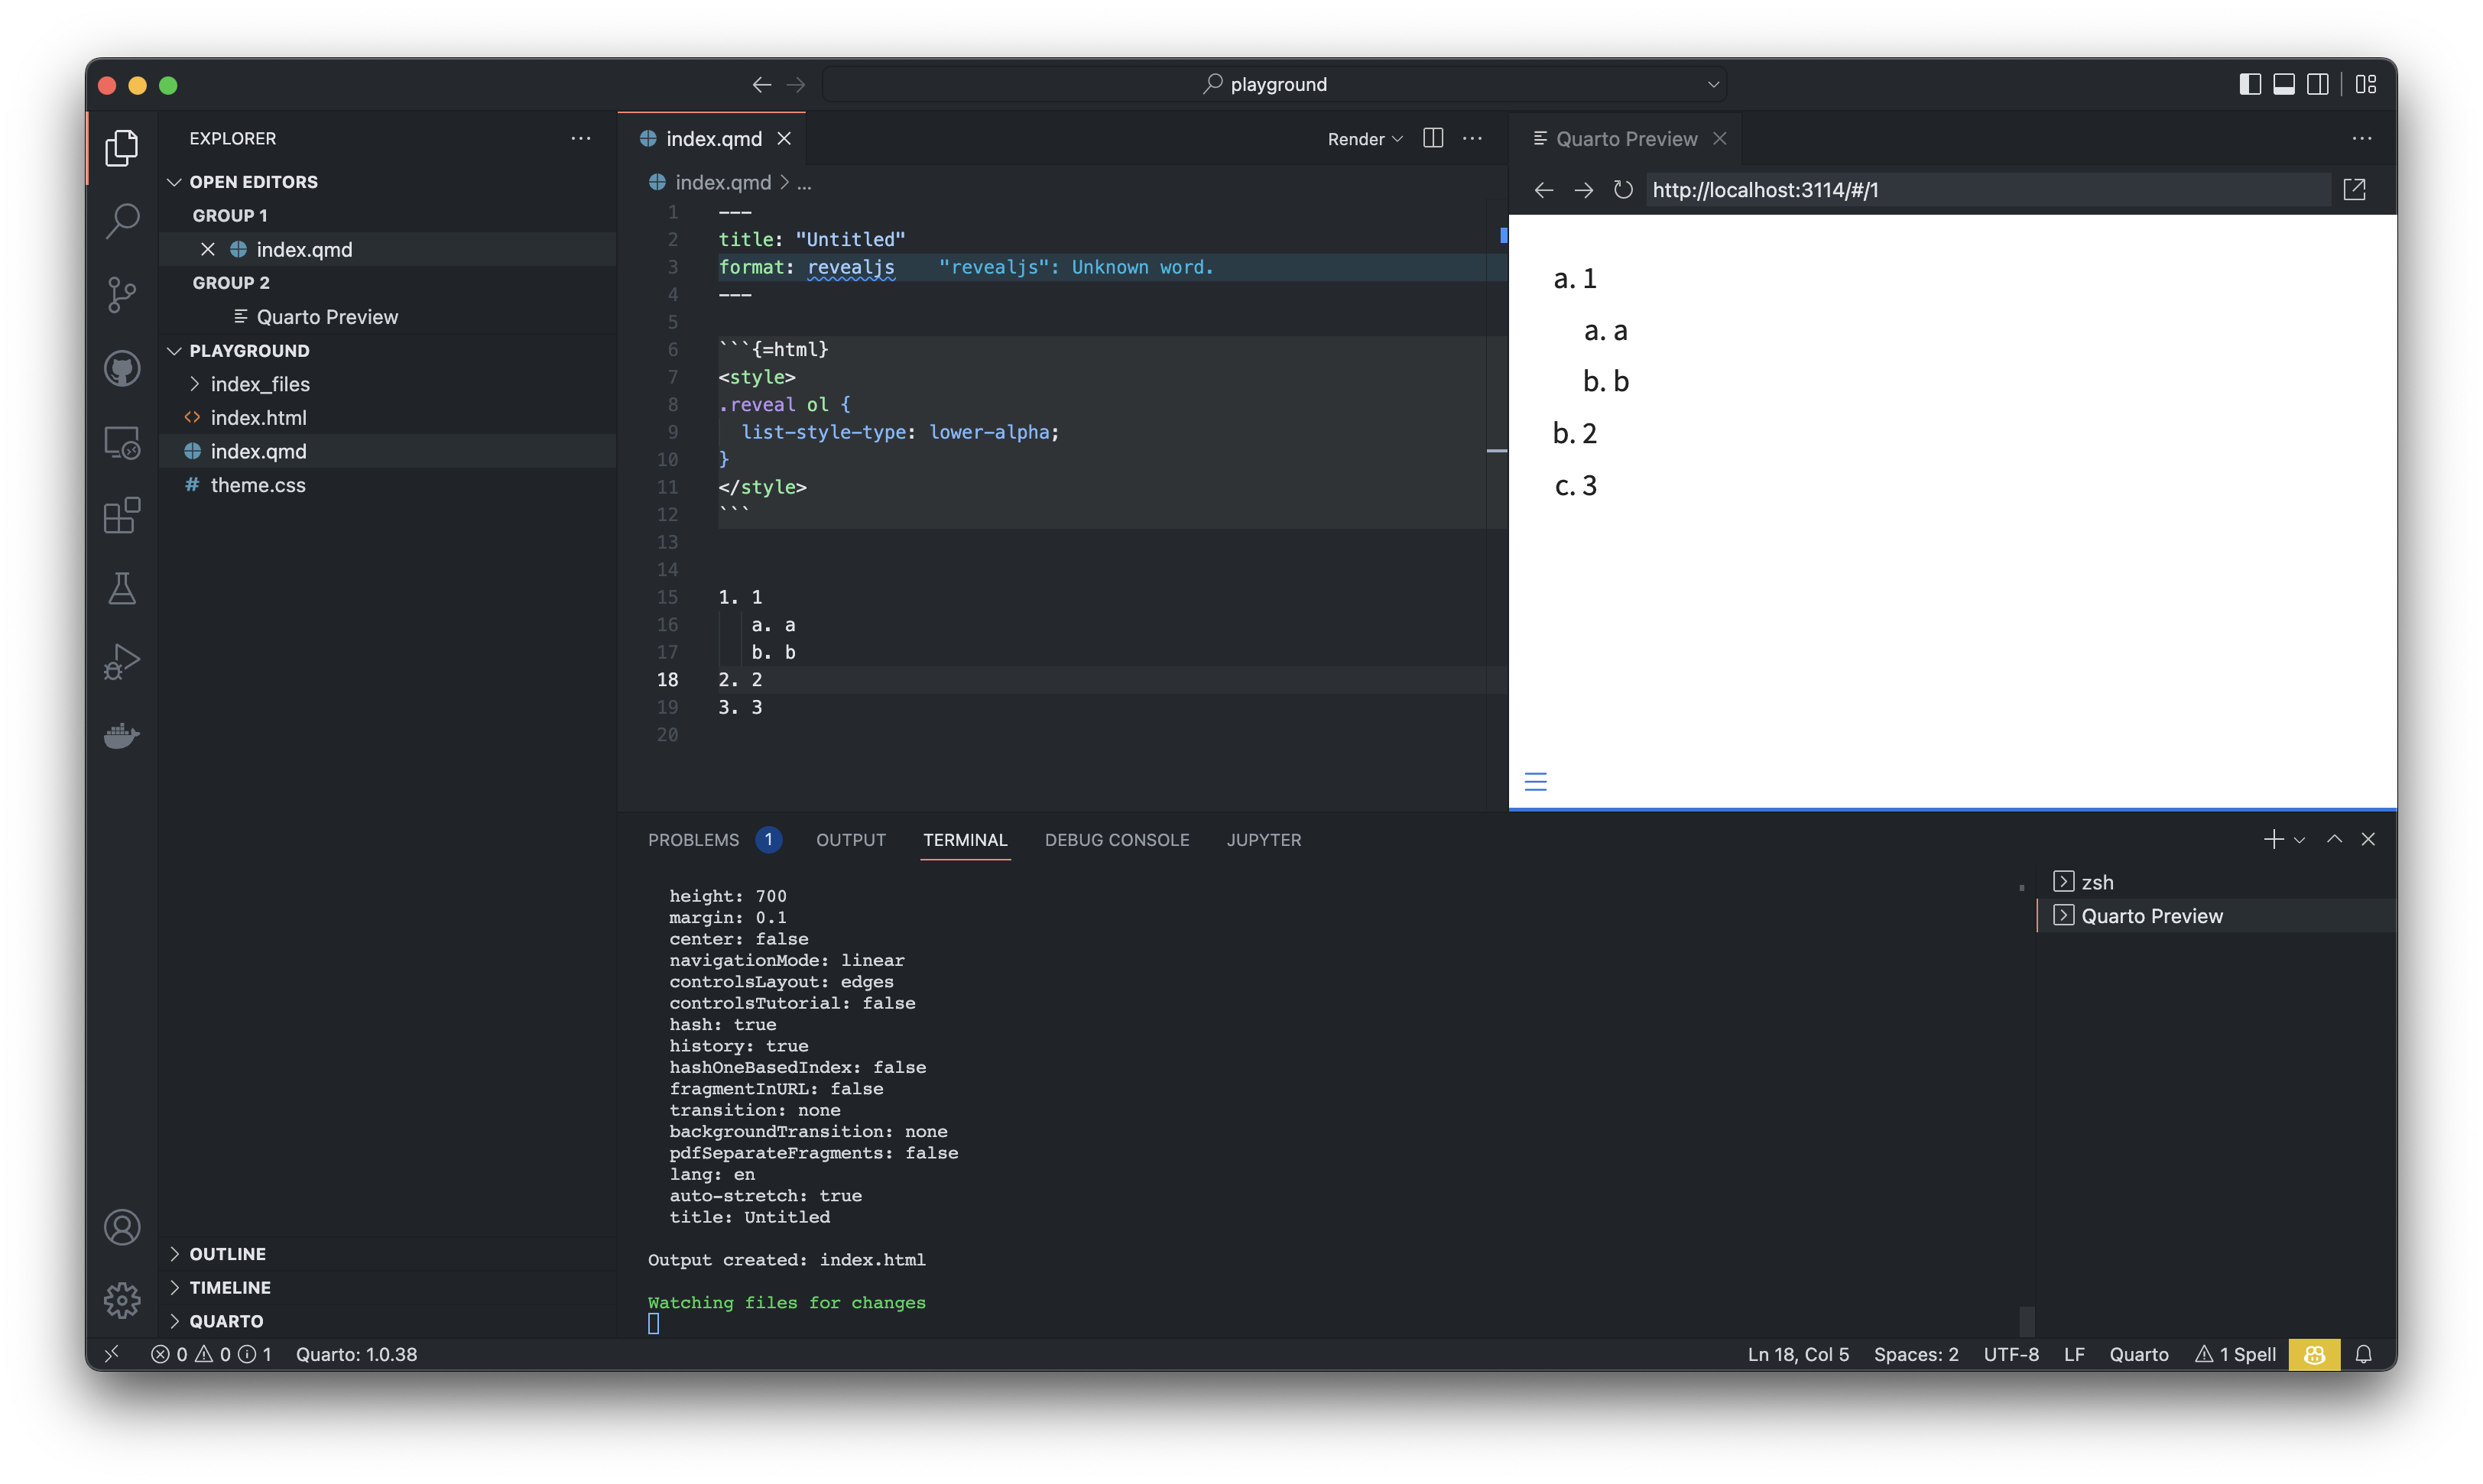This screenshot has width=2483, height=1484.
Task: Click the Spaces: 2 indentation status item
Action: pos(1916,1354)
